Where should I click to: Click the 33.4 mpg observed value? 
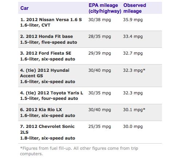[x=133, y=36]
